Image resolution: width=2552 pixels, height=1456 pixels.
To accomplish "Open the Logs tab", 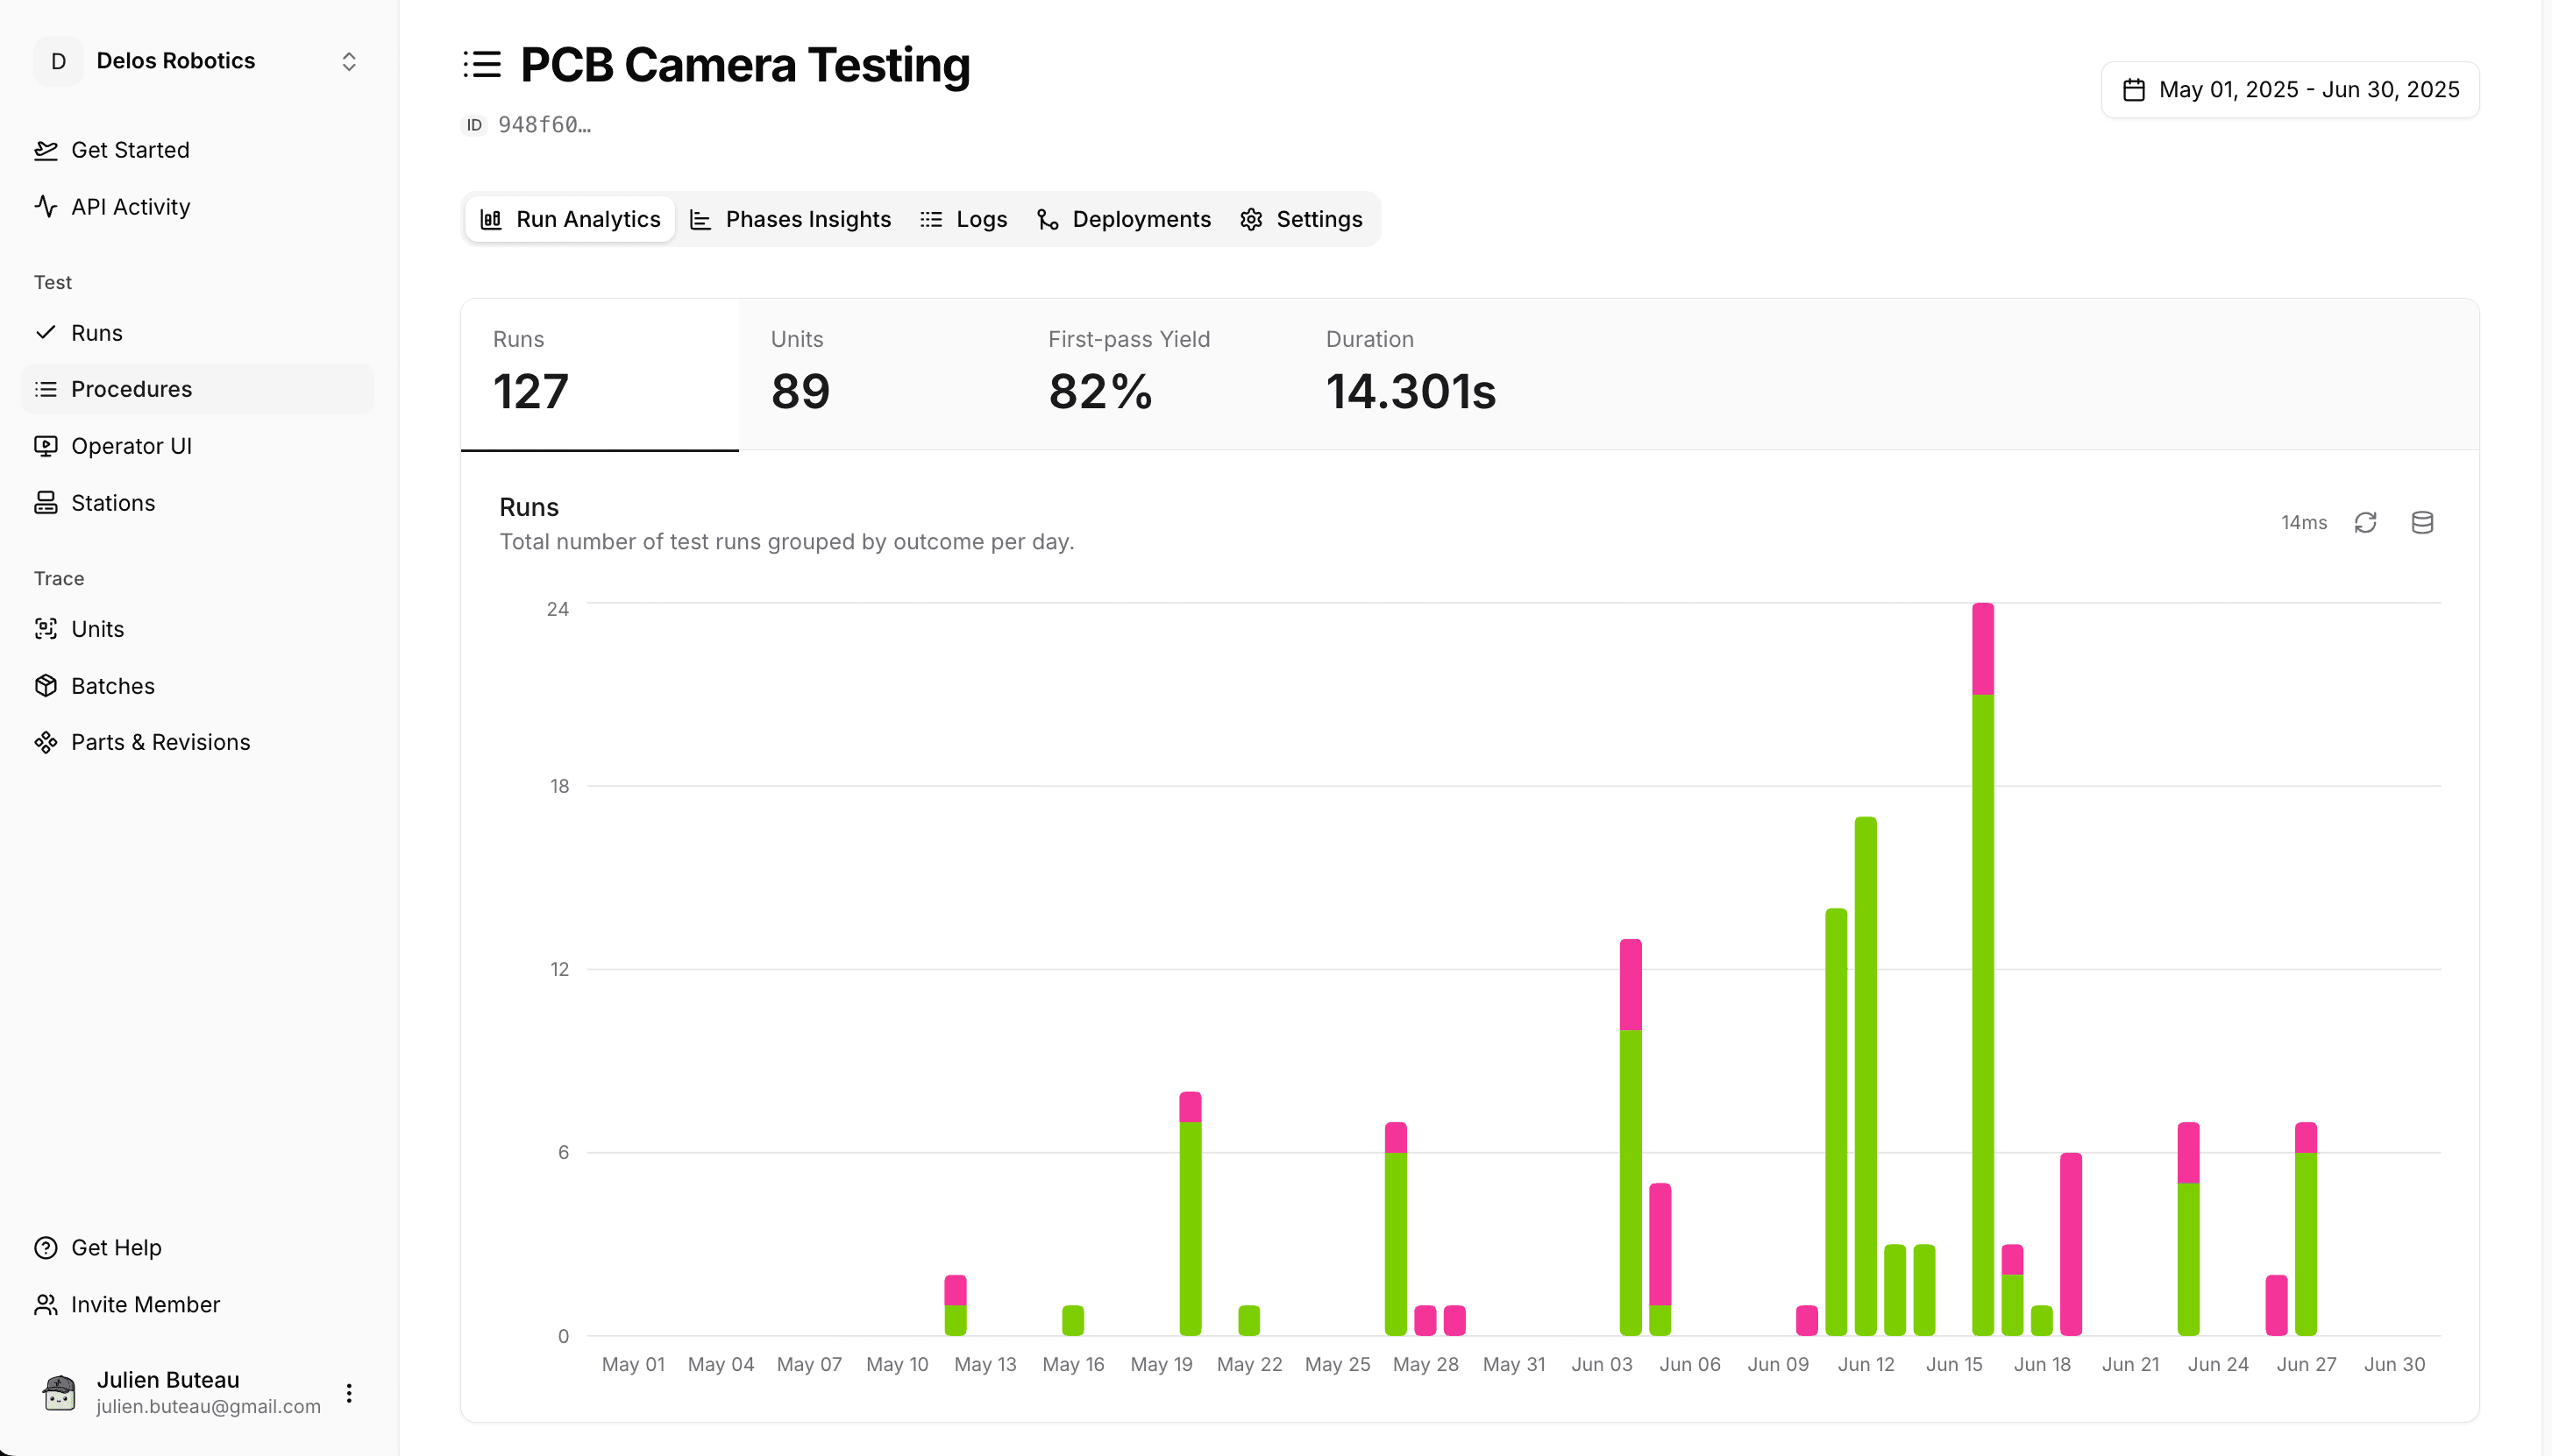I will 964,219.
